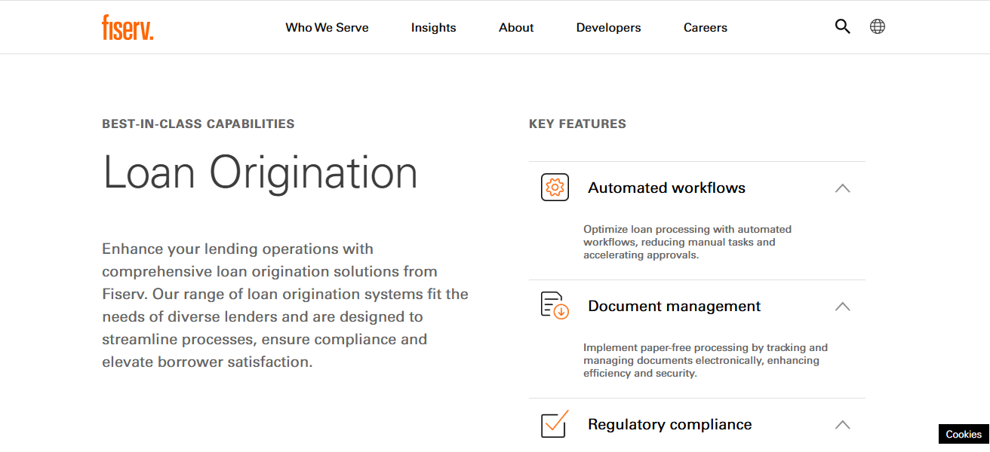Click the Fiserv logo
Viewport: 990px width, 452px height.
click(x=127, y=28)
